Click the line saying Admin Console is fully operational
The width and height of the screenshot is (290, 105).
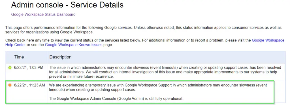click(x=116, y=99)
